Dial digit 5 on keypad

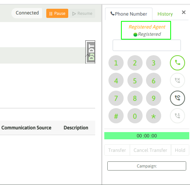tap(135, 80)
